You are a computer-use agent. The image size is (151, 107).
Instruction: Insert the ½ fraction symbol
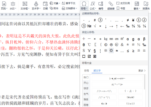[139, 26]
